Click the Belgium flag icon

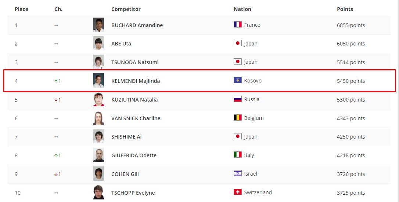(237, 118)
